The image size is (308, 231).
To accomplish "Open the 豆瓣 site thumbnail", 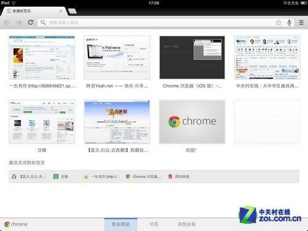I will click(42, 122).
